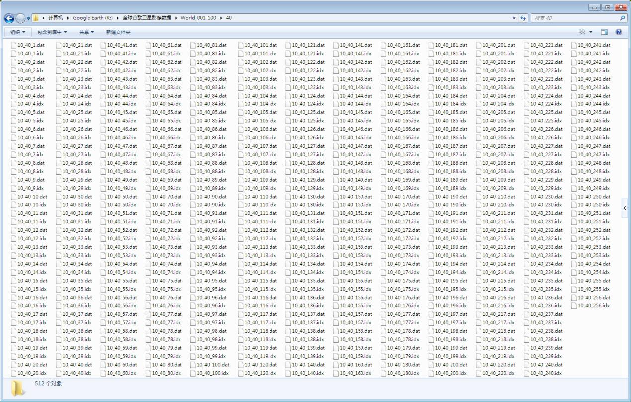Toggle the preview pane icon
Screen dimensions: 631x402
tap(604, 32)
